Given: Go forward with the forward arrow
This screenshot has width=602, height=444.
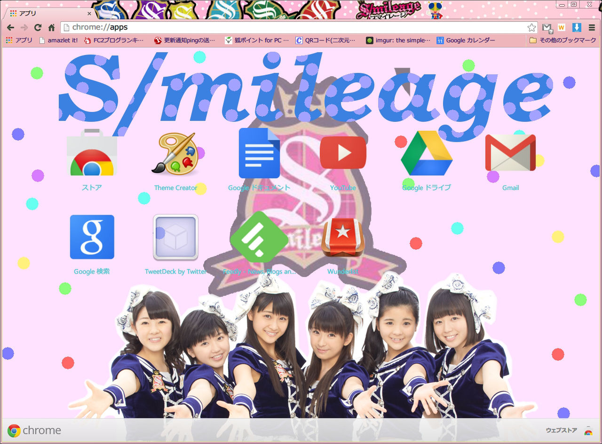Looking at the screenshot, I should point(24,27).
